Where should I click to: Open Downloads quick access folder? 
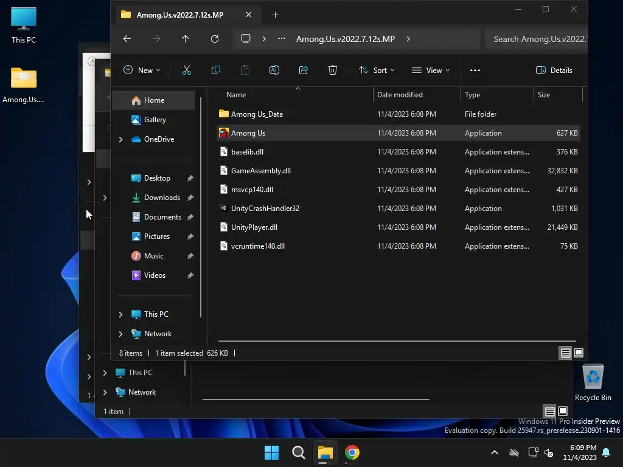coord(162,198)
